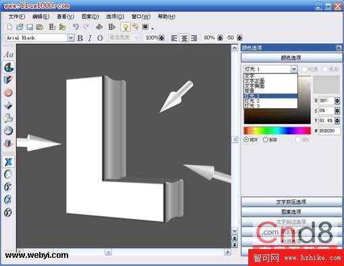
Task: Open the 帮助(H) menu
Action: point(167,16)
